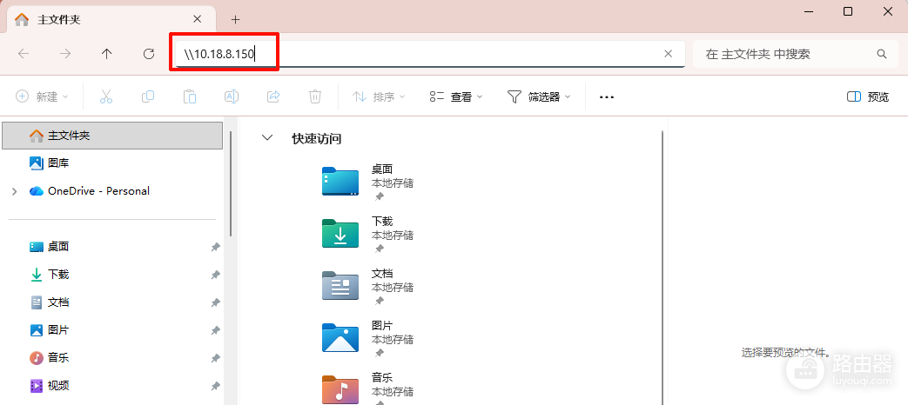Open 桌面 in sidebar pinned list

point(50,247)
